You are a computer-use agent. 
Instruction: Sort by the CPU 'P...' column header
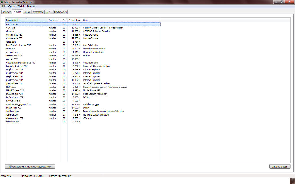pyautogui.click(x=64, y=20)
